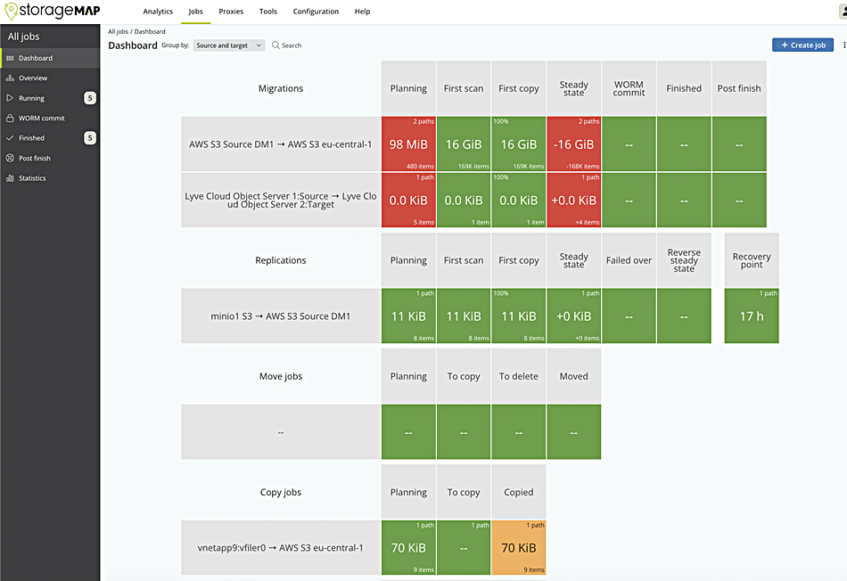Click the To delete column header

pos(519,376)
